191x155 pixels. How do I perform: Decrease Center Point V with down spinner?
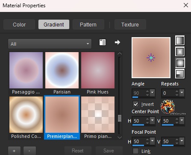point(177,123)
